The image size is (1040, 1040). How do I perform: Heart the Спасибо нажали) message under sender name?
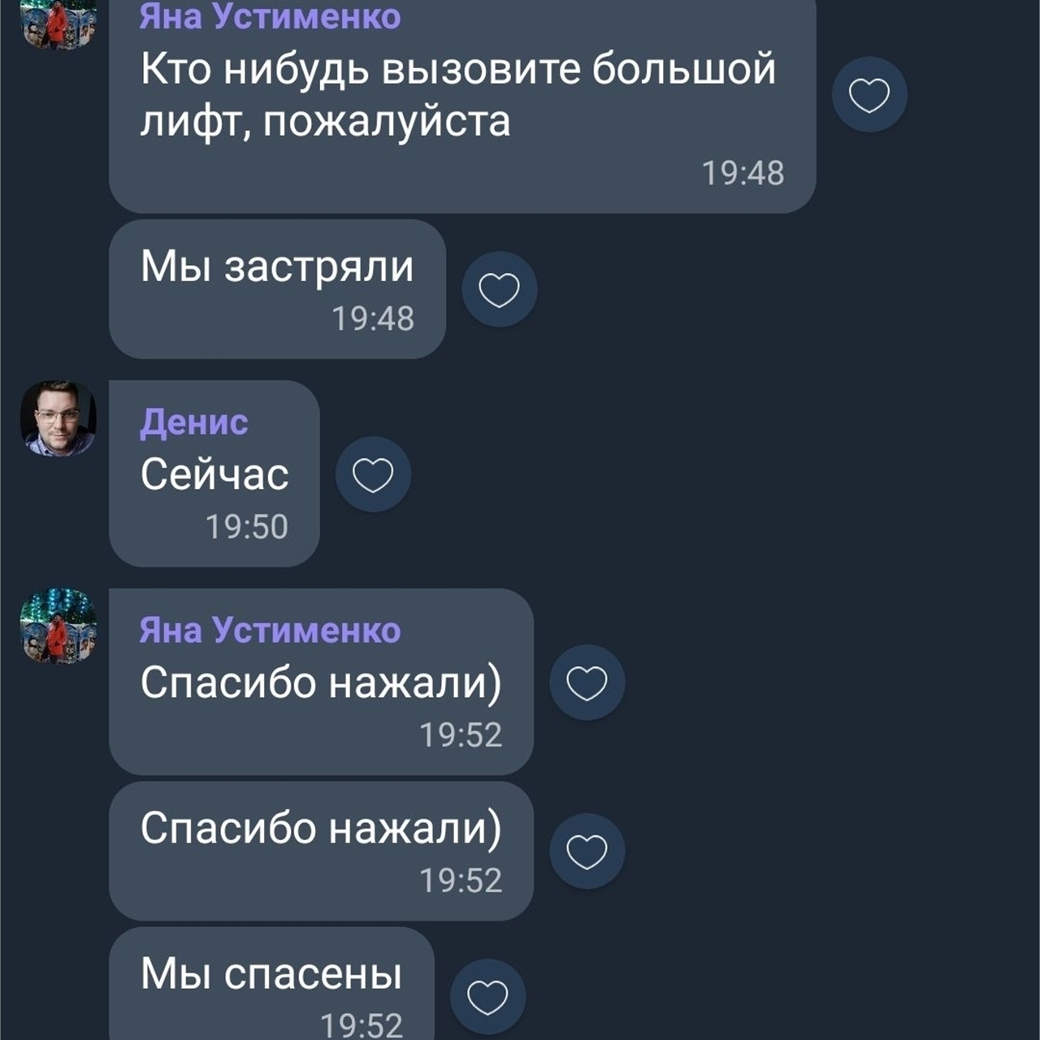pos(587,682)
